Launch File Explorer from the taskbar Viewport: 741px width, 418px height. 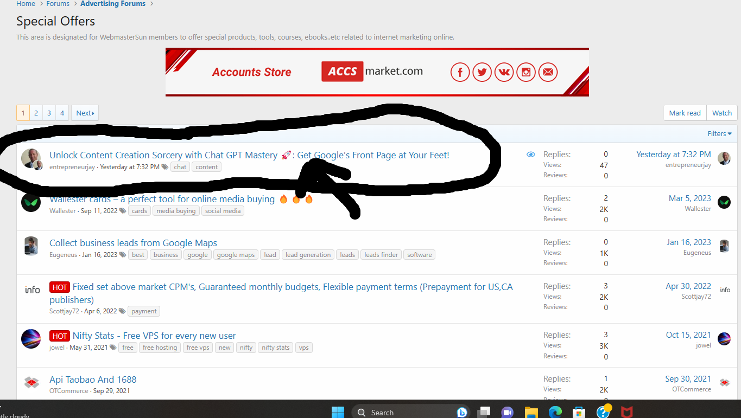[531, 412]
